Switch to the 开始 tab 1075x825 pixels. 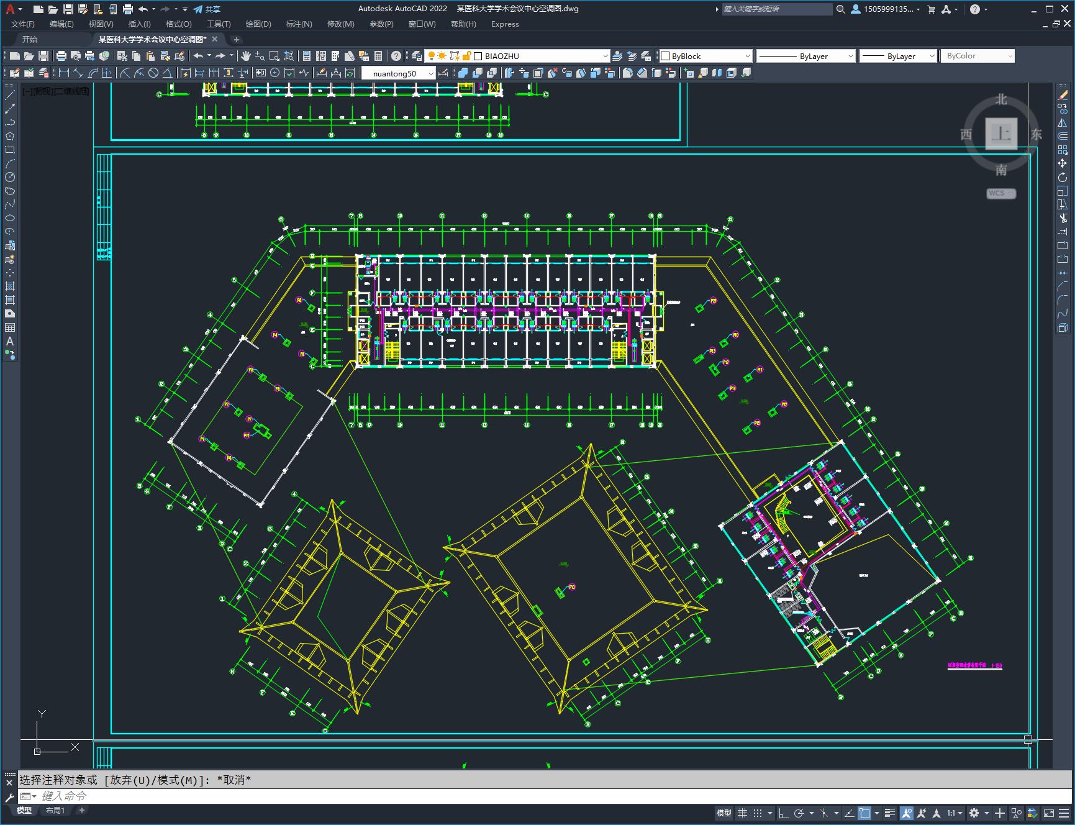[30, 39]
